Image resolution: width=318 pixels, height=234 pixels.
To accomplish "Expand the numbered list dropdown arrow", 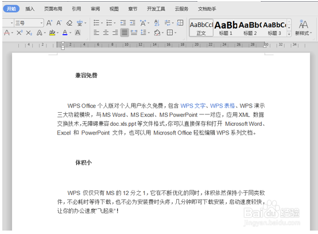I will tap(115, 23).
